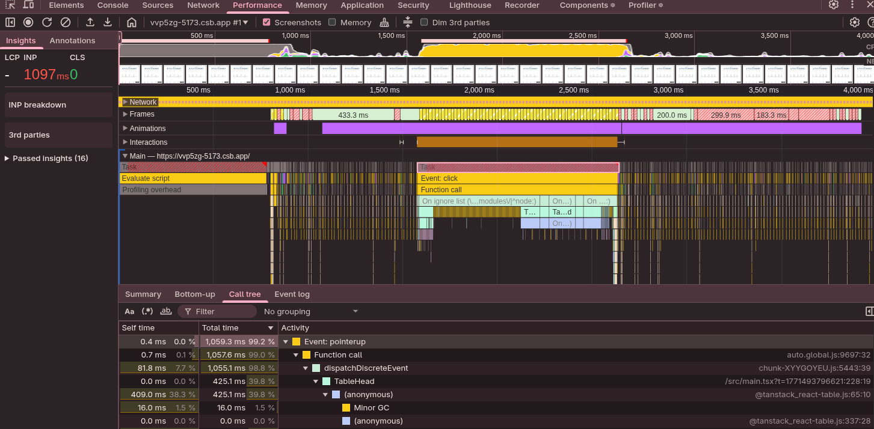874x429 pixels.
Task: Collapse the Event: pointerup call tree entry
Action: click(285, 341)
